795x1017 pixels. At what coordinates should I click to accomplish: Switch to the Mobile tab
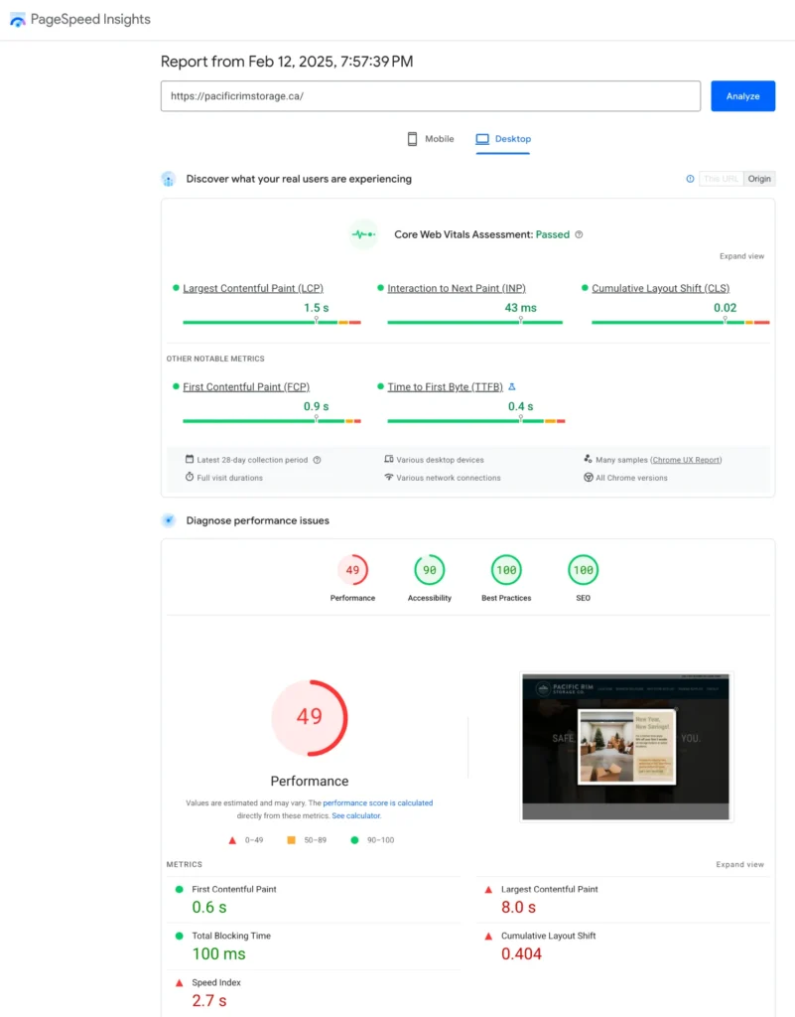430,139
